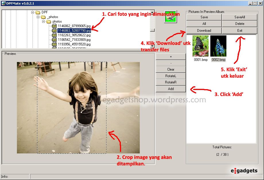The width and height of the screenshot is (264, 180).
Task: Select file 1186542_71833909.jpg
Action: click(74, 40)
